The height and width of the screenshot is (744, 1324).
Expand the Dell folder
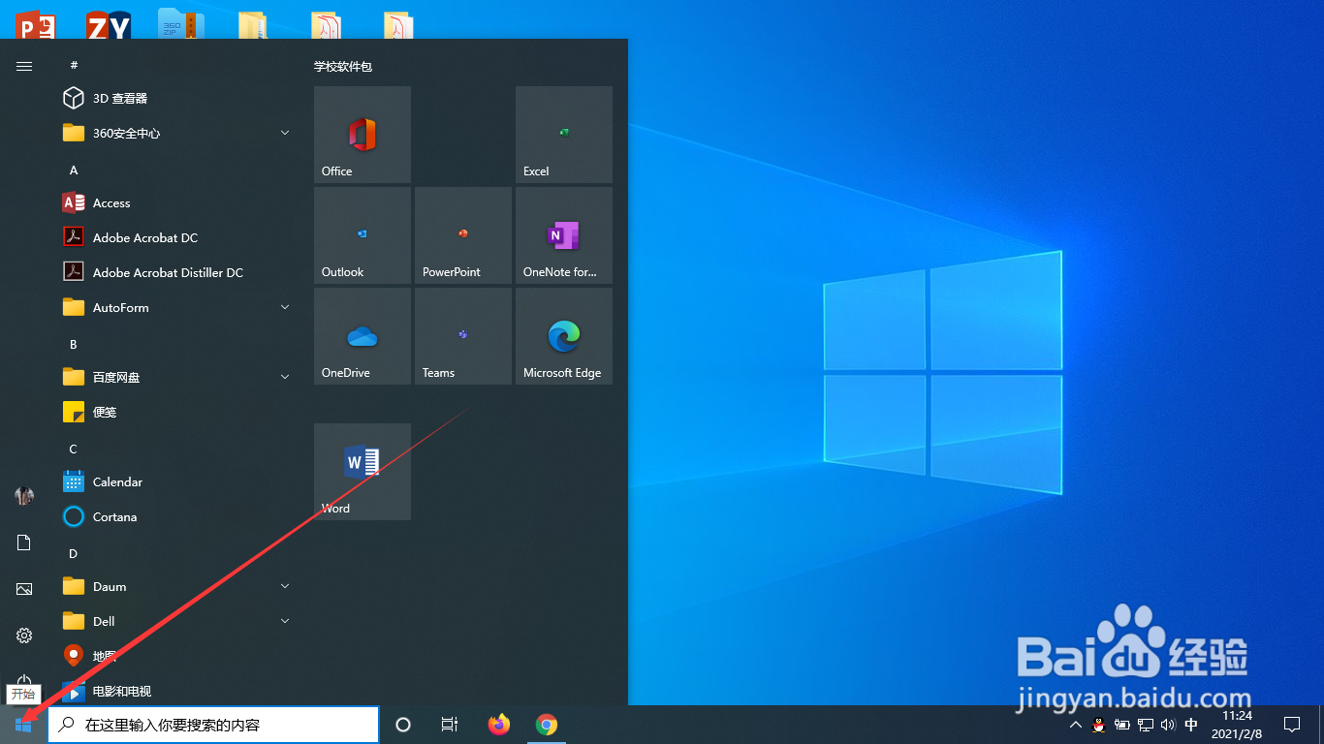click(176, 621)
